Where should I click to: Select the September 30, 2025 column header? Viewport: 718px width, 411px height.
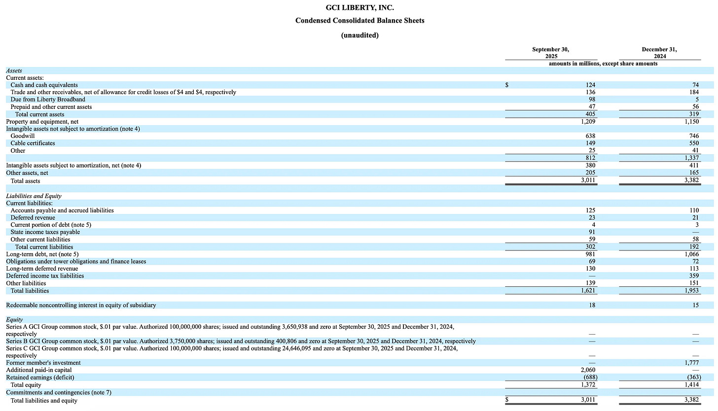551,53
